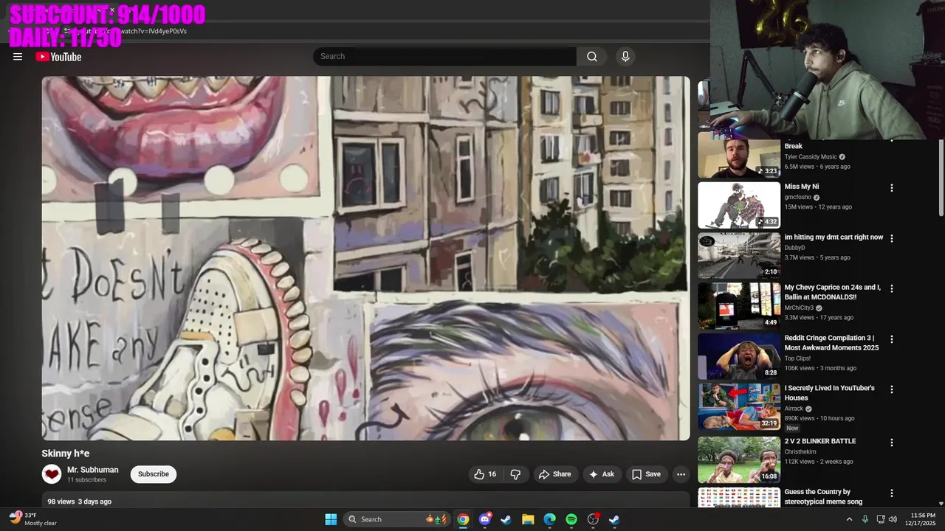Show hidden system tray icons chevron
The image size is (945, 531).
point(849,519)
